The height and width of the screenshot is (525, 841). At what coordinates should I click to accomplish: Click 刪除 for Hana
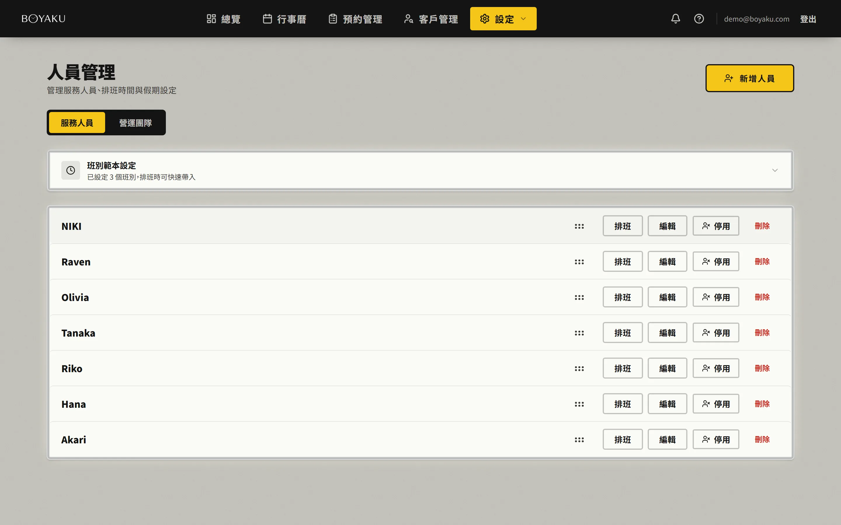(x=762, y=404)
